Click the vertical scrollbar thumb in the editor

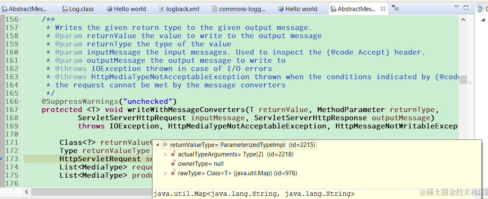463,80
